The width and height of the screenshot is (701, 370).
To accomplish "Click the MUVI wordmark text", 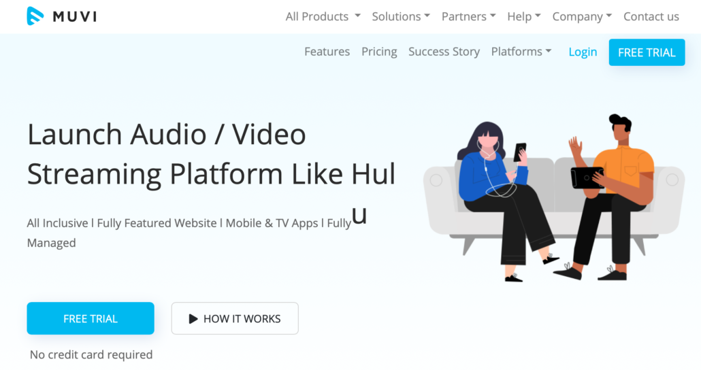I will pos(75,16).
